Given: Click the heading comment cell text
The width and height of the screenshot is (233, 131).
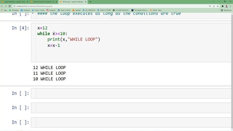Looking at the screenshot, I should (109, 13).
